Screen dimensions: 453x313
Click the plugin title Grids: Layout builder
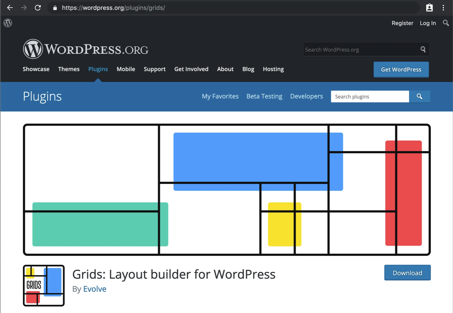tap(174, 274)
